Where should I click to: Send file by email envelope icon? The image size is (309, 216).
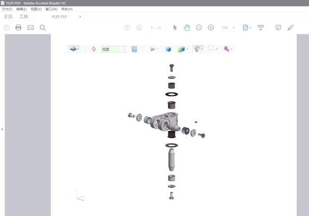click(31, 28)
